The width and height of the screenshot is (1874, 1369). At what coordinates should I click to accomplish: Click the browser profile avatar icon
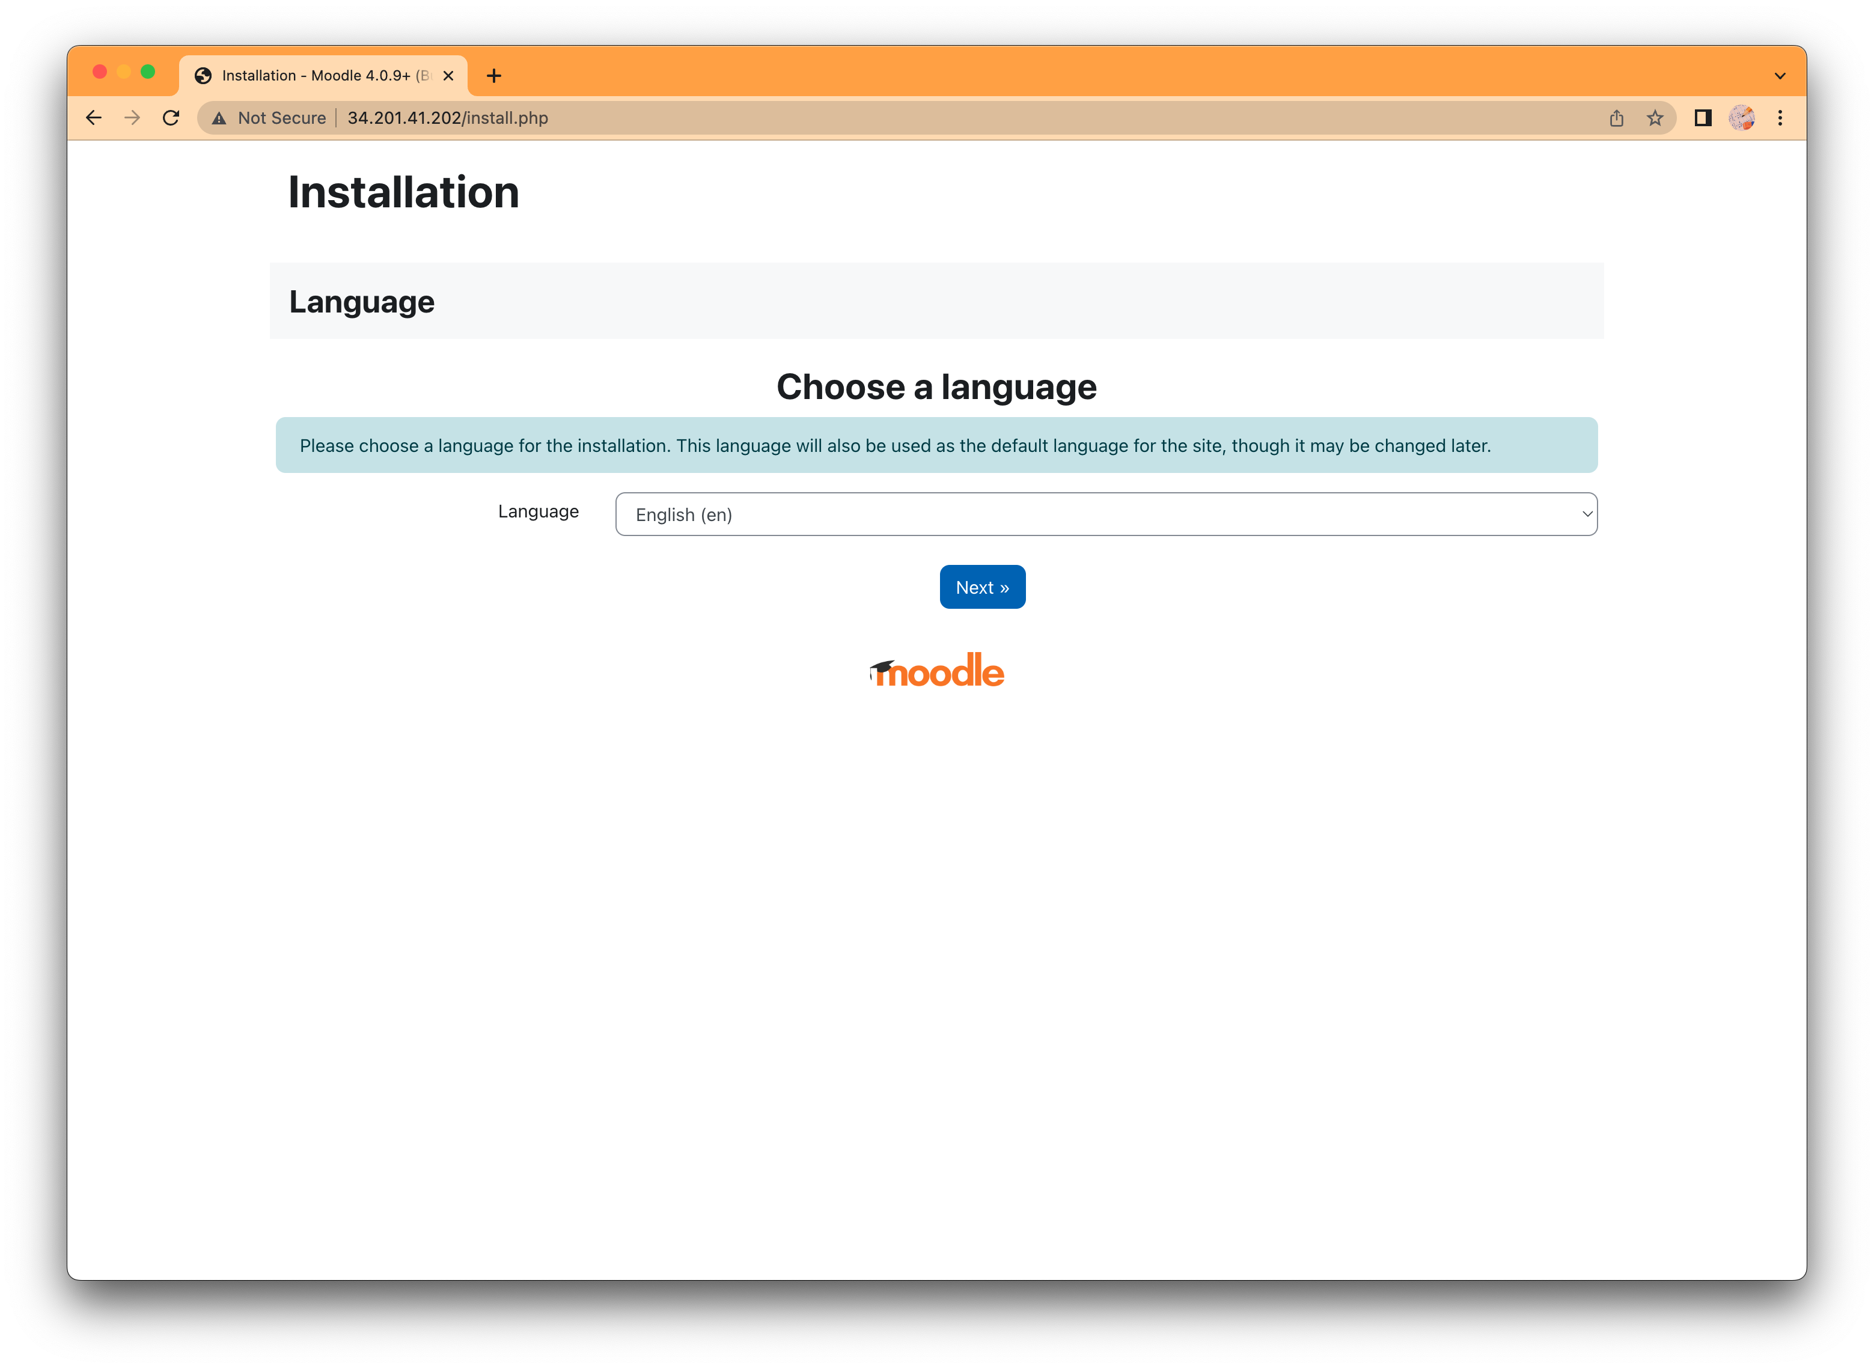coord(1742,118)
